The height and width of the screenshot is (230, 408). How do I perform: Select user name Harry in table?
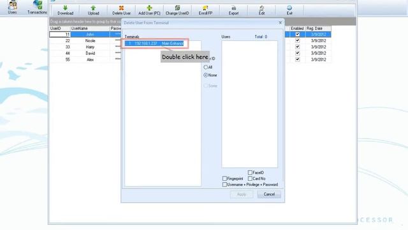(x=90, y=47)
